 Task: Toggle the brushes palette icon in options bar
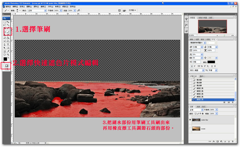[119, 10]
